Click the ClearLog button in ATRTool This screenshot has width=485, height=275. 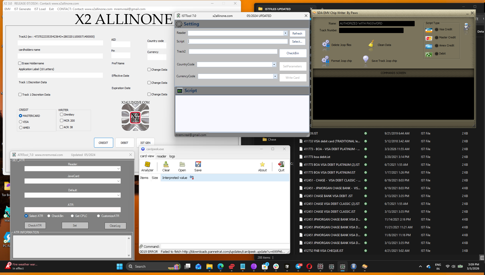point(115,226)
